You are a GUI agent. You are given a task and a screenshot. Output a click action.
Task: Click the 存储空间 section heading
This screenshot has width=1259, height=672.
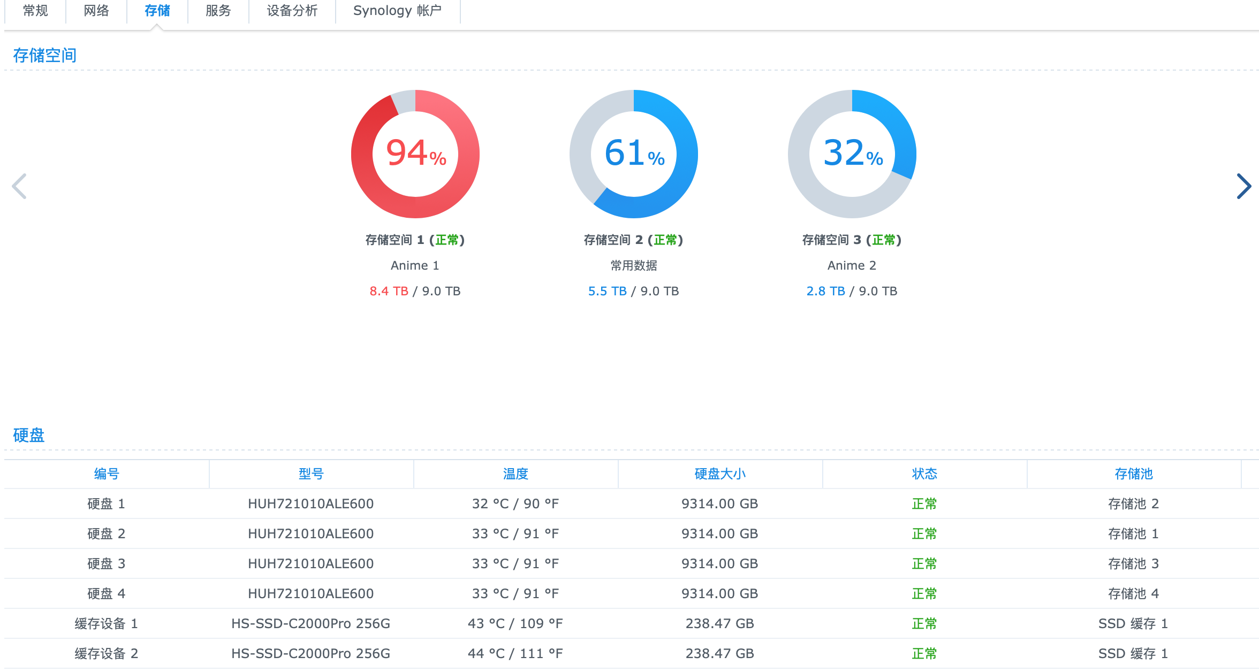pyautogui.click(x=45, y=55)
